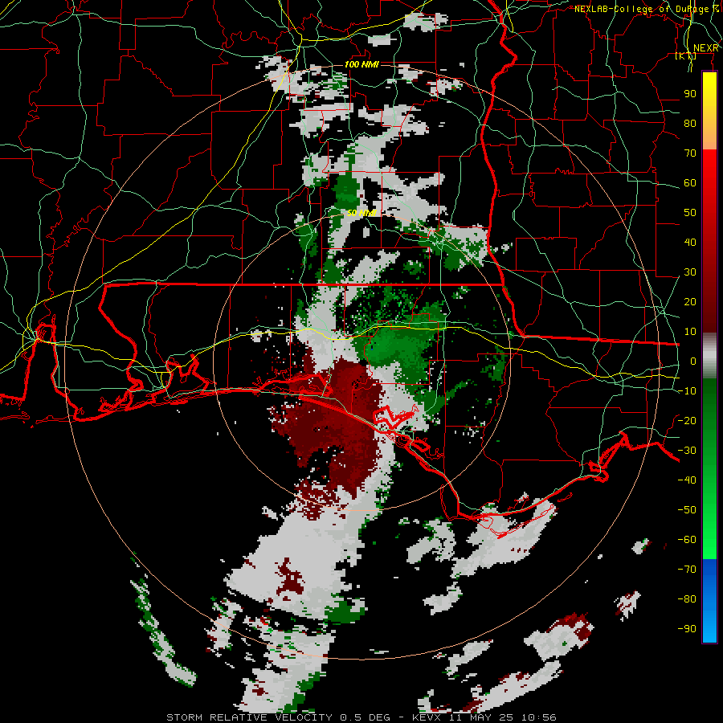Click the 20 value on velocity scale

tap(690, 302)
